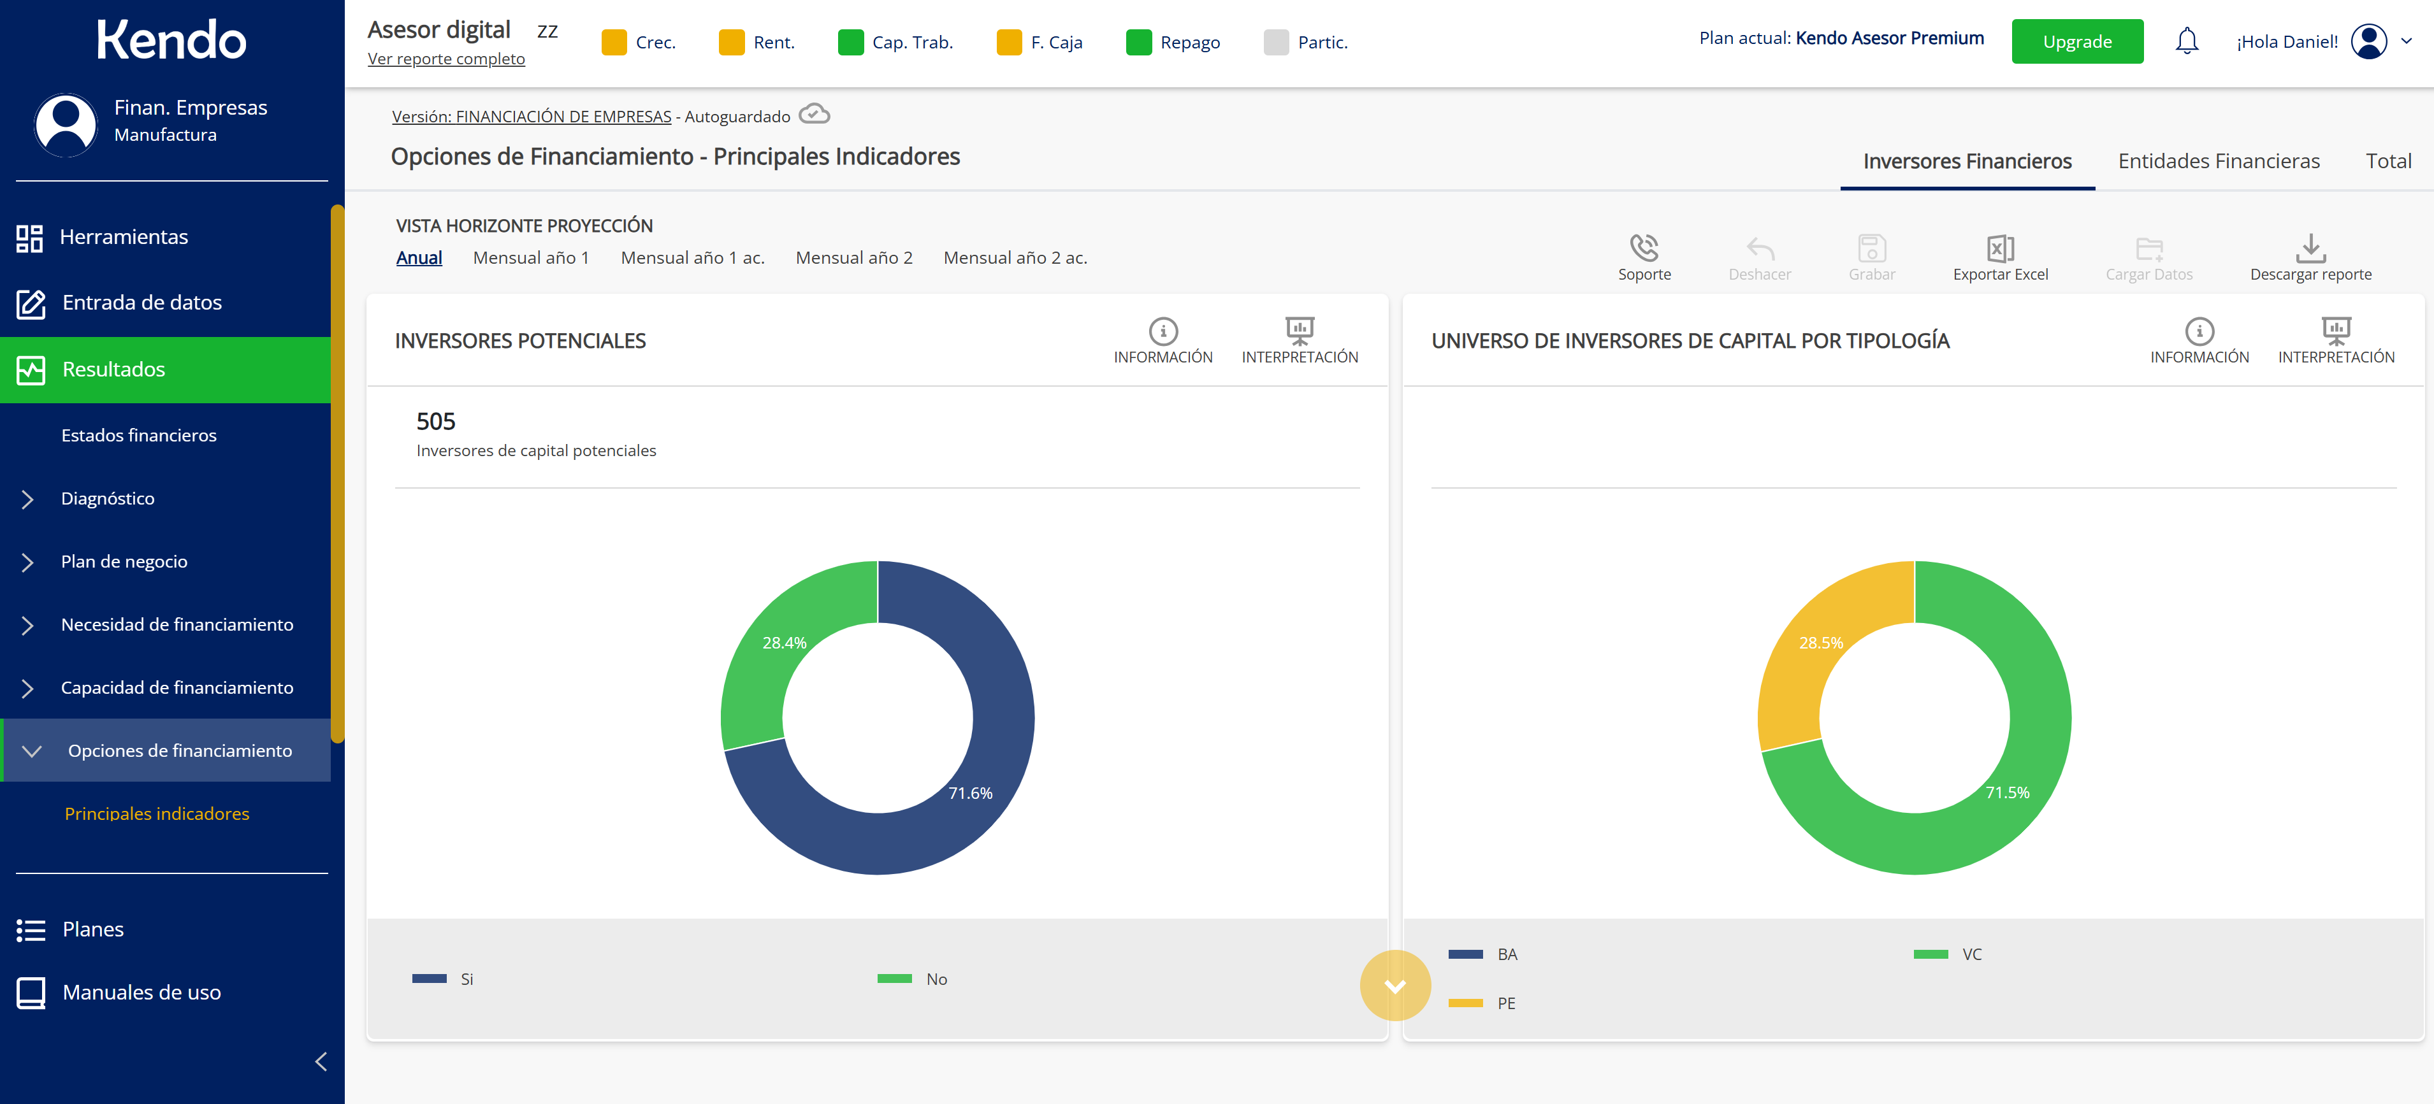Toggle the VC legend series
The image size is (2434, 1104).
(1947, 954)
